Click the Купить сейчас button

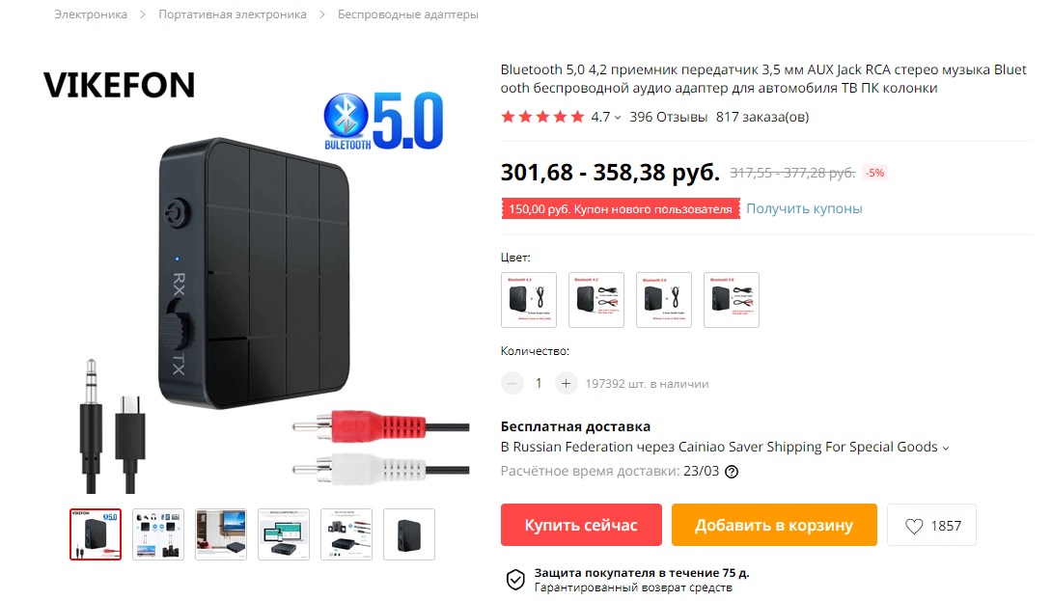click(581, 525)
